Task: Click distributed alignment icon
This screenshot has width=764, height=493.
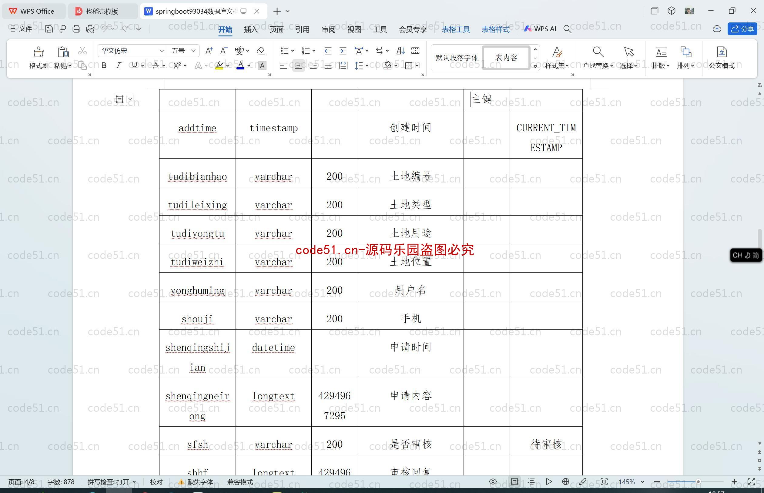Action: (343, 65)
